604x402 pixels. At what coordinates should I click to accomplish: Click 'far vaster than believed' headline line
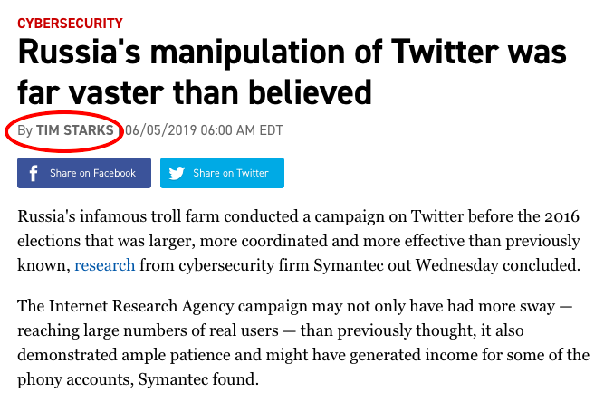click(x=195, y=92)
